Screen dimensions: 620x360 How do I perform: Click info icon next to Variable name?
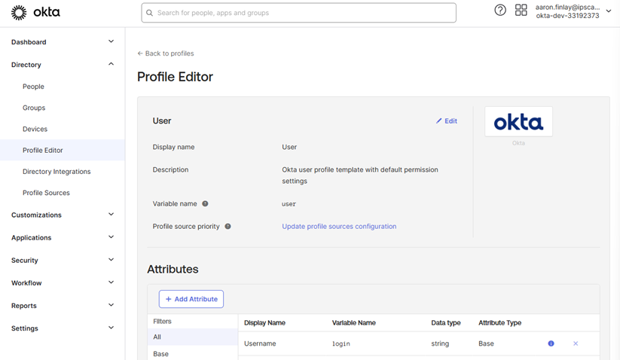205,204
